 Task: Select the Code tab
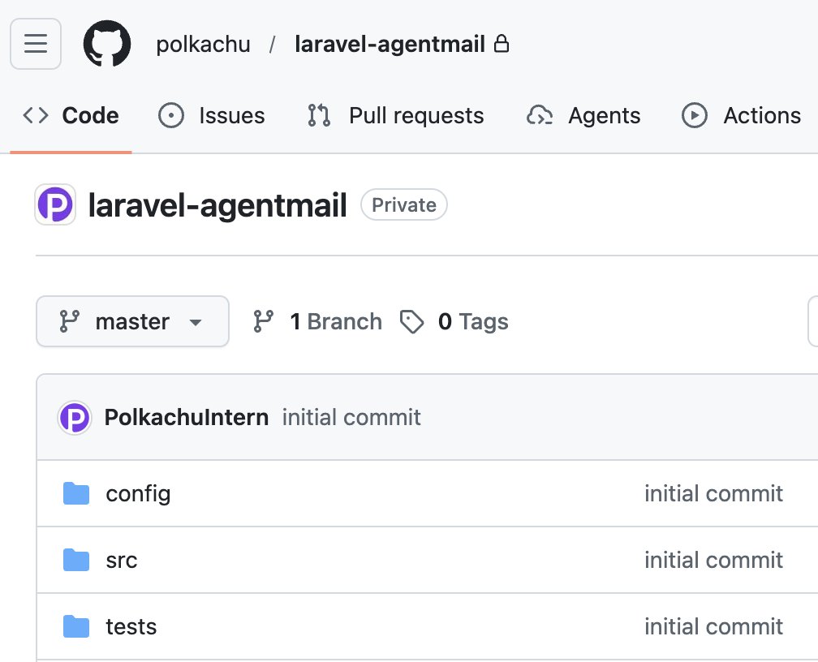pyautogui.click(x=71, y=116)
